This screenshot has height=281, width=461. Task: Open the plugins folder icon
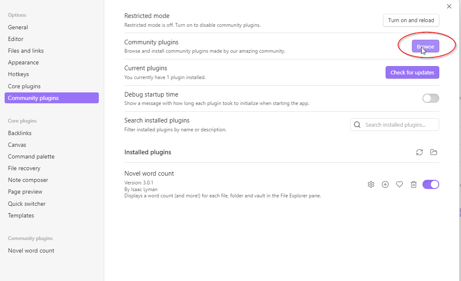434,152
